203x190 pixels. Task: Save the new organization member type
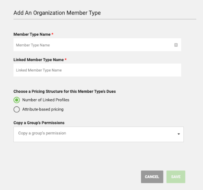click(x=176, y=177)
